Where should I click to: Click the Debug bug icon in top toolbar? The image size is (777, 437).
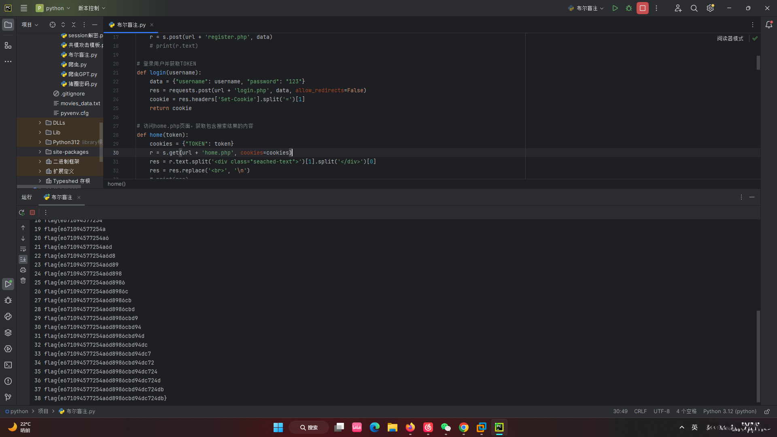click(x=629, y=8)
